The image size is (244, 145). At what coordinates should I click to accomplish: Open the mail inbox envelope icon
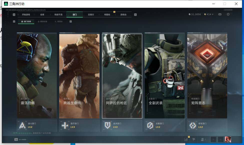pyautogui.click(x=220, y=15)
